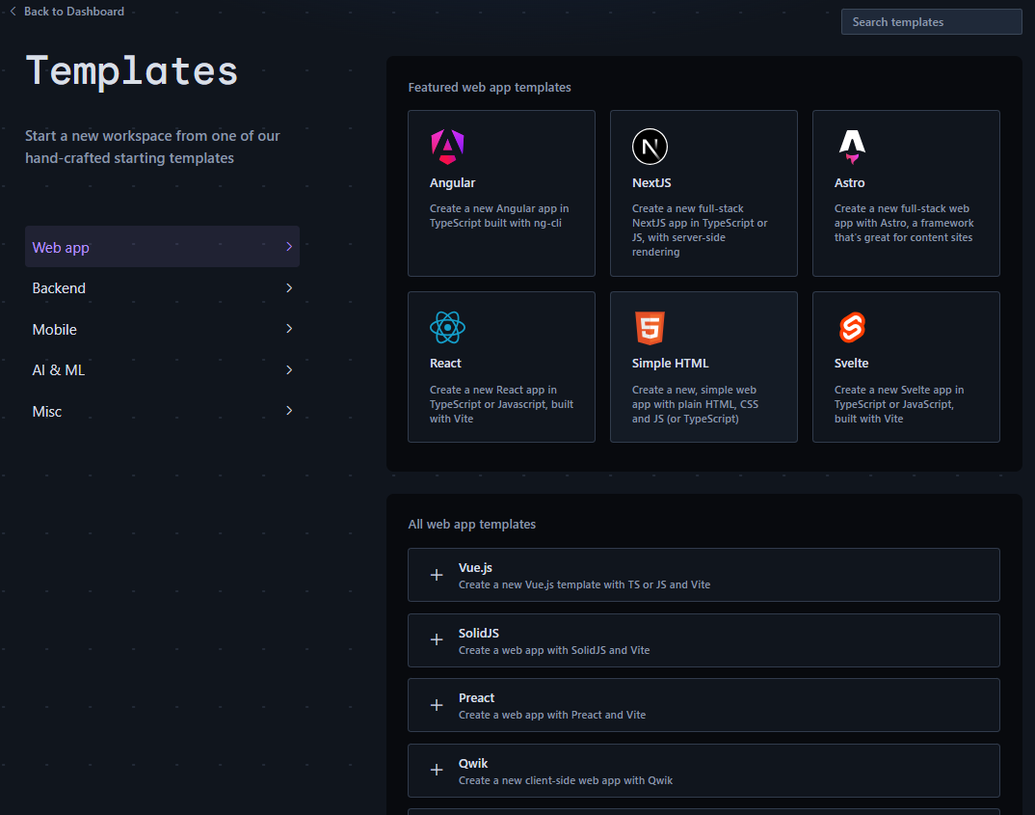Screen dimensions: 1035x815
Task: Open the Misc category chevron
Action: coord(289,411)
